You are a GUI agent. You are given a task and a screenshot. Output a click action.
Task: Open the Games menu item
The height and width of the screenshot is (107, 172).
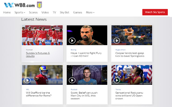78,12
